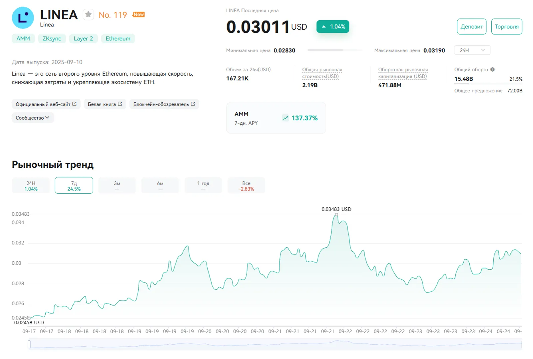
Task: Click the chart range navigator strip
Action: (275, 344)
